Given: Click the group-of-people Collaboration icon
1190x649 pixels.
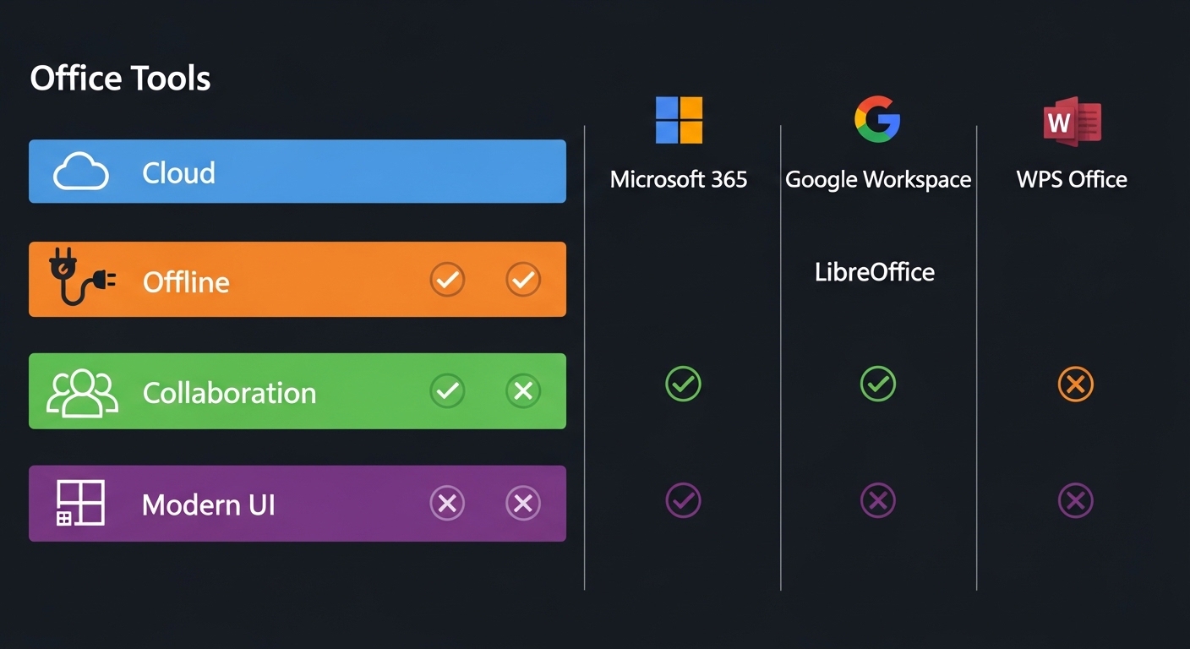Looking at the screenshot, I should click(82, 390).
